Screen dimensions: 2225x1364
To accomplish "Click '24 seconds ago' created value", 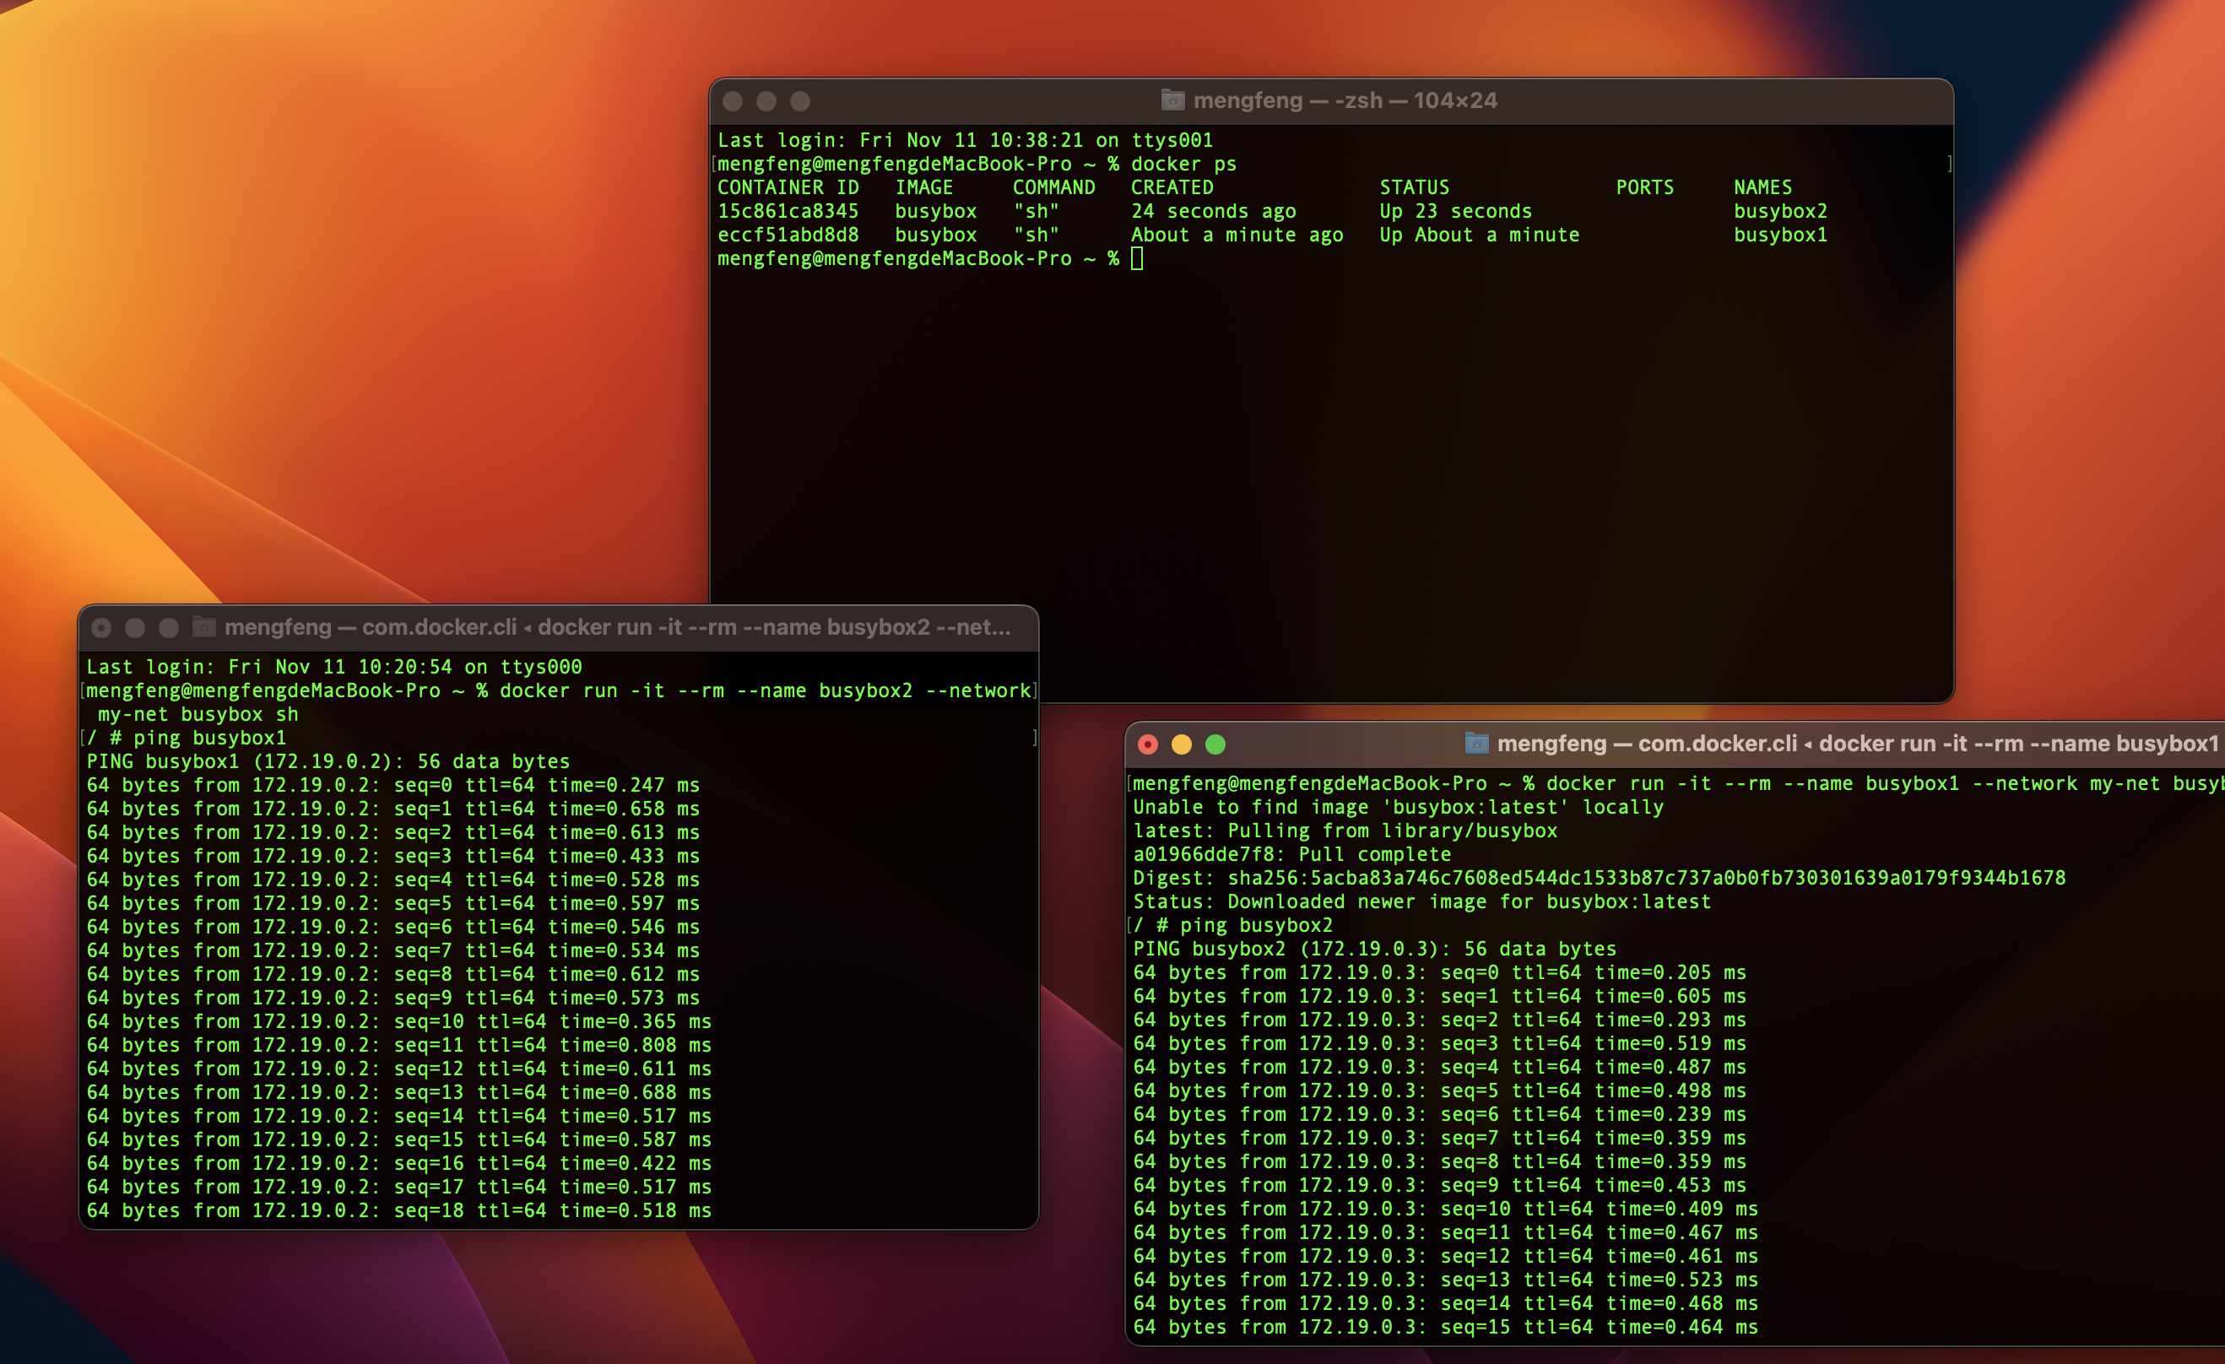I will [x=1213, y=210].
